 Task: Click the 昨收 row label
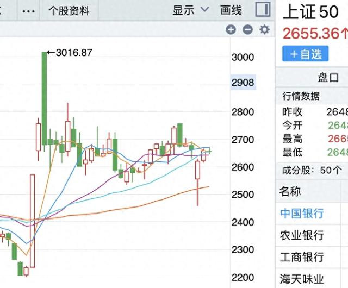point(293,112)
